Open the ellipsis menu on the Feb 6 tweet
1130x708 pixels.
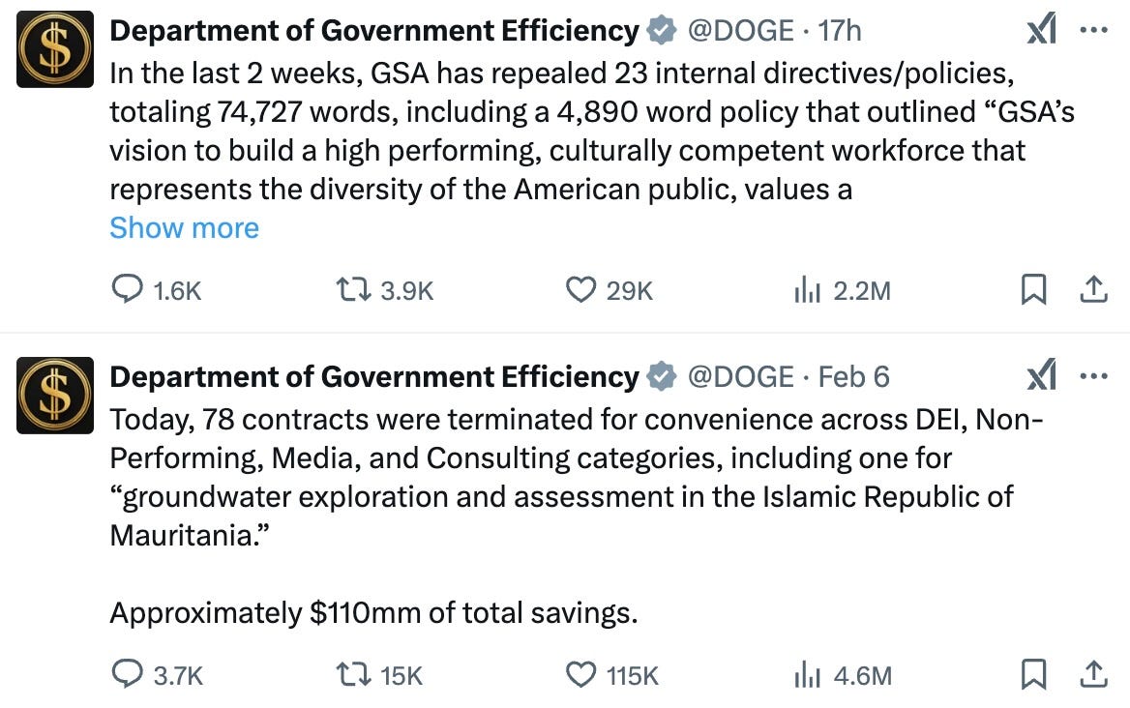tap(1094, 375)
